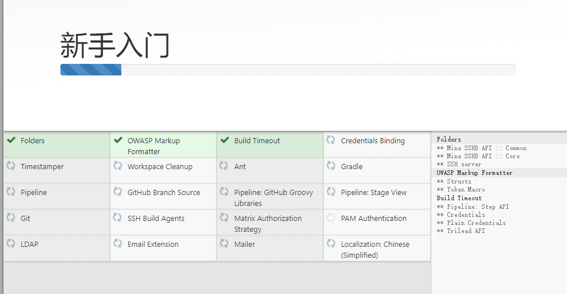
Task: Click the spinner for Matrix Authorization Strategy
Action: 224,217
